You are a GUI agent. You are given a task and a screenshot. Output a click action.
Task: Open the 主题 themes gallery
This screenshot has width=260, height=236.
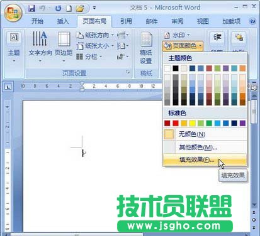(14, 47)
